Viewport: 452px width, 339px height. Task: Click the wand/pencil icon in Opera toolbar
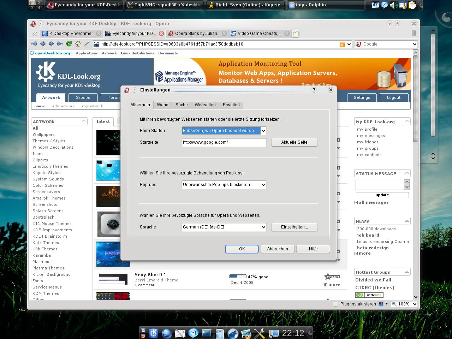[x=87, y=44]
